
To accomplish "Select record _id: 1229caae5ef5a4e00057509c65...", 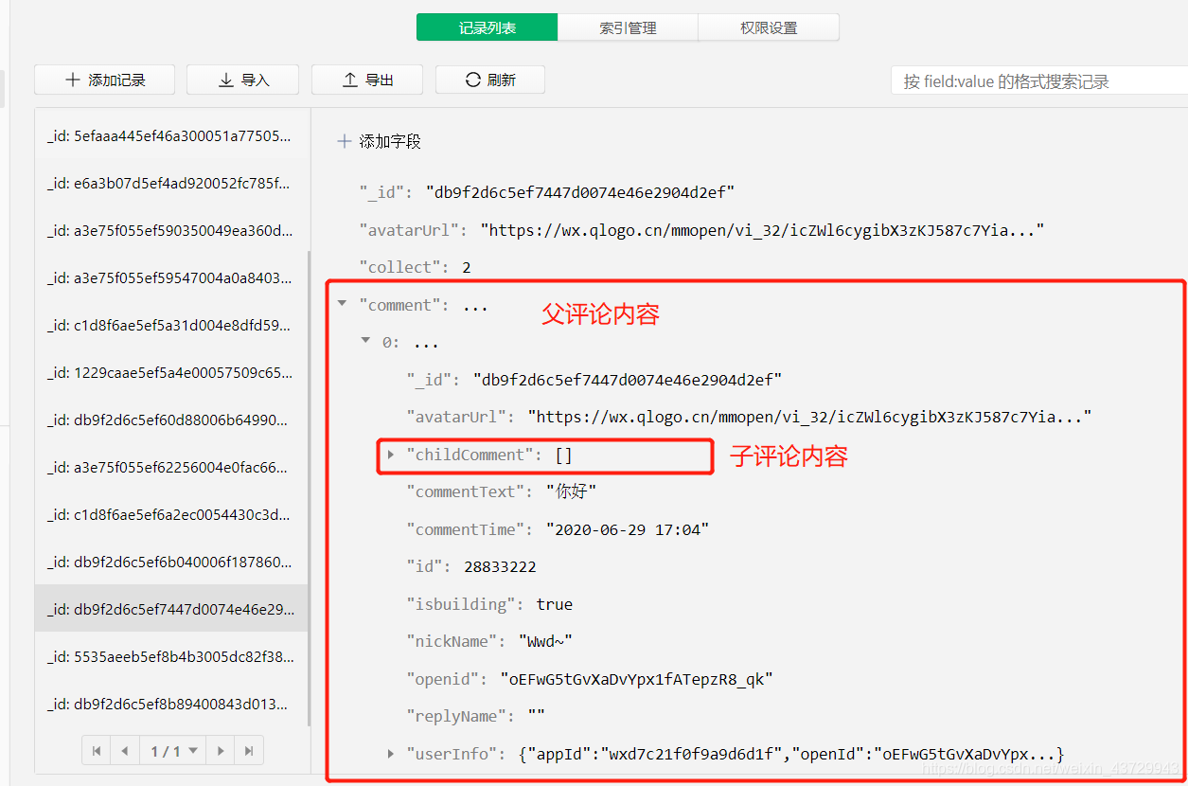I will (x=169, y=373).
